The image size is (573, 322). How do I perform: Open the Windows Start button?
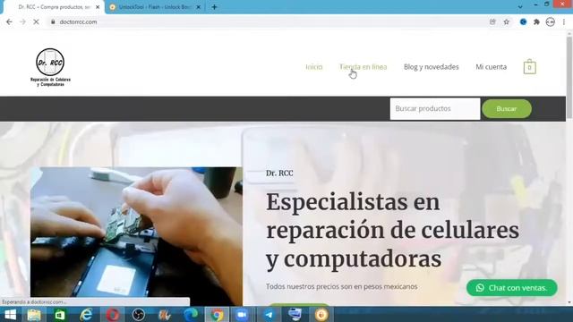click(10, 315)
